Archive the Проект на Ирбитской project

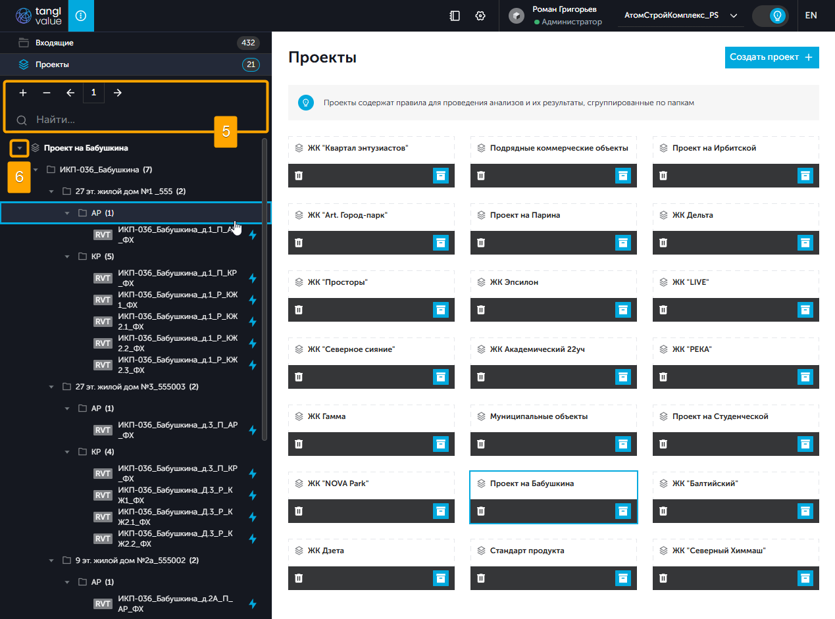(x=805, y=176)
